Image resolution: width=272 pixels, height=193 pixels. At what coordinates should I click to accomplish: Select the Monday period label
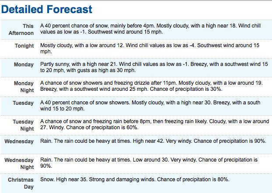24,65
